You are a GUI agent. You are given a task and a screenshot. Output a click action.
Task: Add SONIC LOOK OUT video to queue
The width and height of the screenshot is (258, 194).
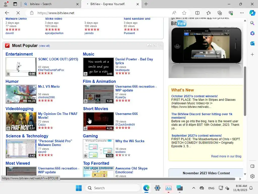pos(8,74)
